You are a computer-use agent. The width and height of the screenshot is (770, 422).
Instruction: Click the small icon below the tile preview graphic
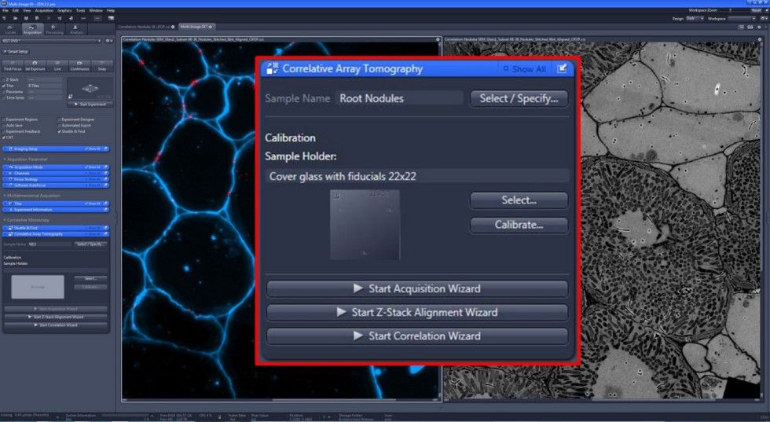click(70, 97)
